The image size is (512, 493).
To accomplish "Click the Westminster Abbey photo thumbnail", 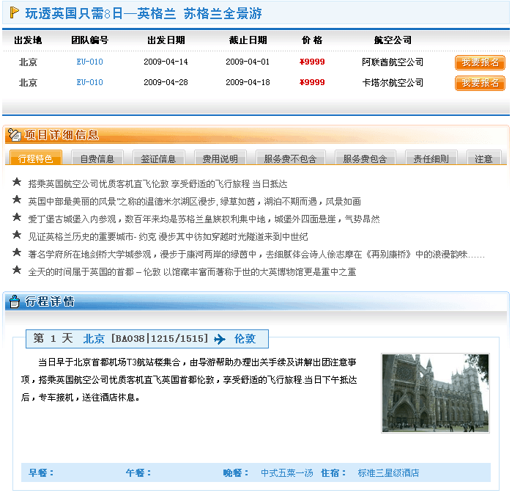I will coord(435,393).
